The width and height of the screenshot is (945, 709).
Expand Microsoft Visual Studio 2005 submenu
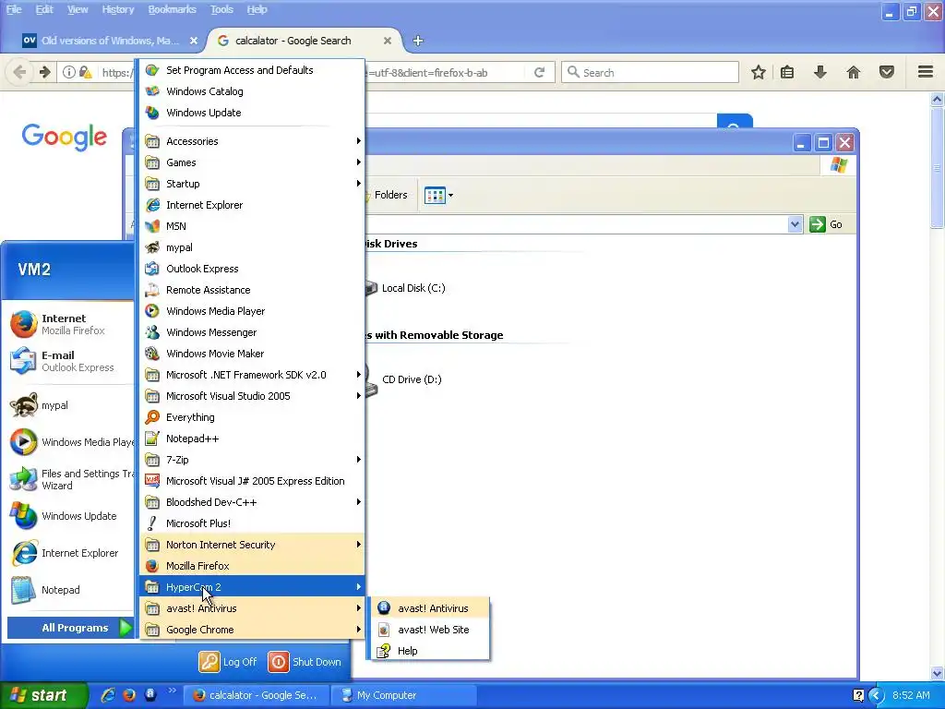(252, 395)
